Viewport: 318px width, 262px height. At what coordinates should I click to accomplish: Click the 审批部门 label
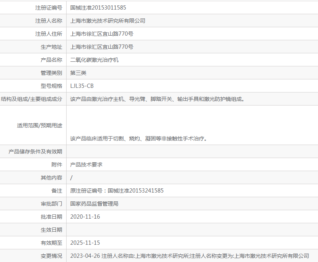(51, 204)
